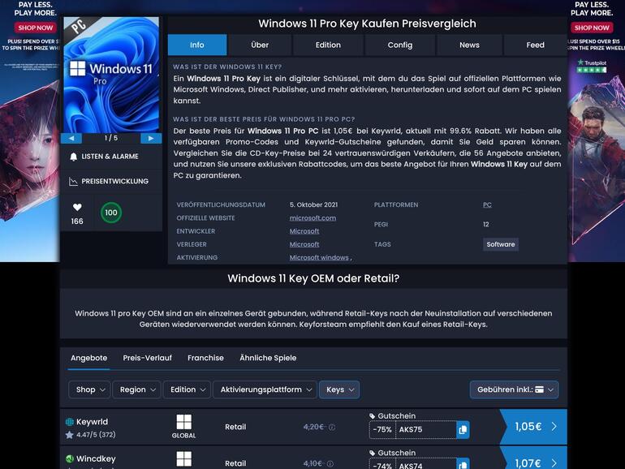This screenshot has height=469, width=625.
Task: Expand the Aktivierungsplattform dropdown
Action: (265, 389)
